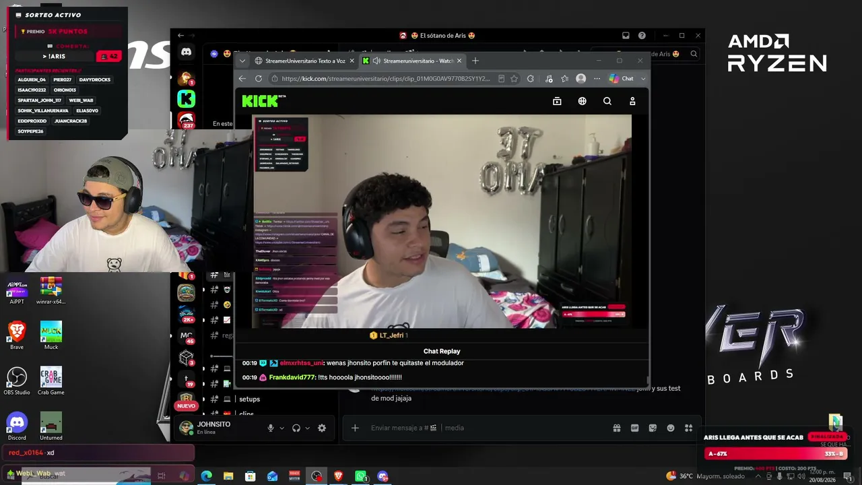This screenshot has height=485, width=862.
Task: Play or pause the Kick clip video
Action: 442,221
